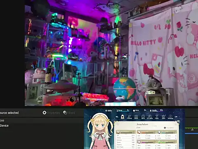Open the Save menu icon
The width and height of the screenshot is (198, 149).
(x=163, y=117)
